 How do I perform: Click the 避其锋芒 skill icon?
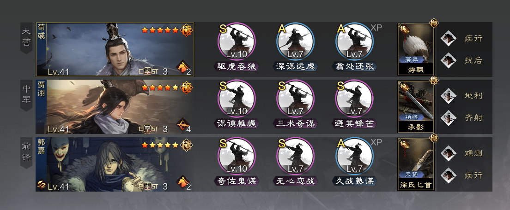(x=354, y=99)
